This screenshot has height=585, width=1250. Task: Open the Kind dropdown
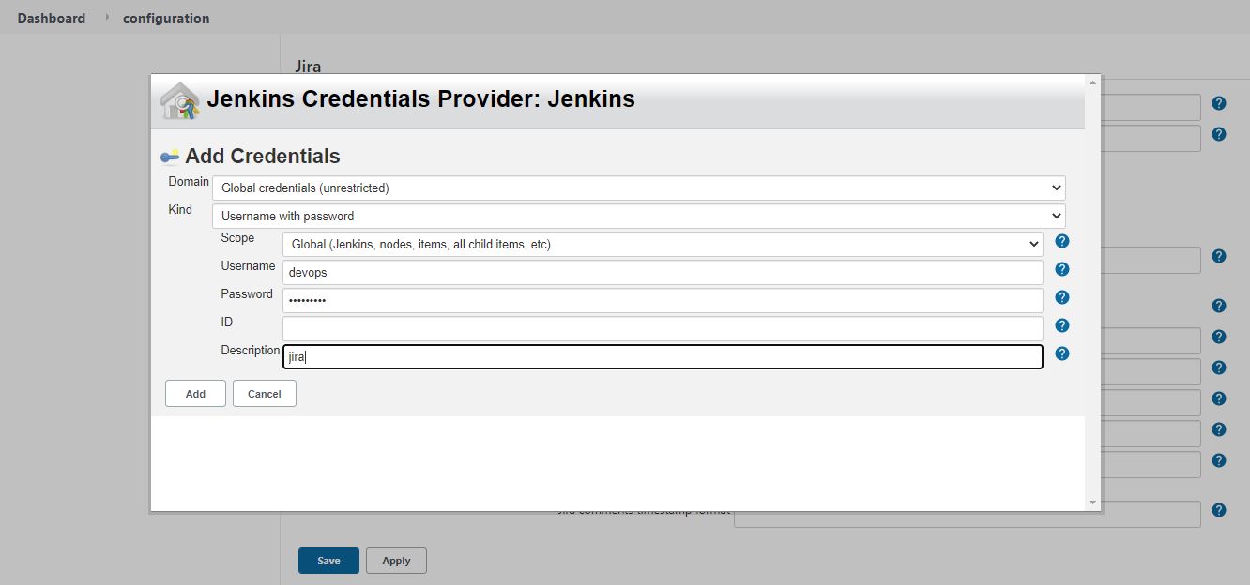click(639, 216)
